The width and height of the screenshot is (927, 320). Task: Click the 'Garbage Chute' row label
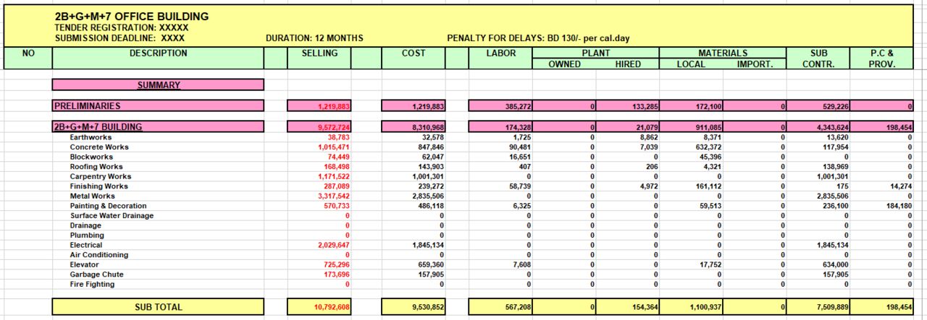(x=96, y=274)
